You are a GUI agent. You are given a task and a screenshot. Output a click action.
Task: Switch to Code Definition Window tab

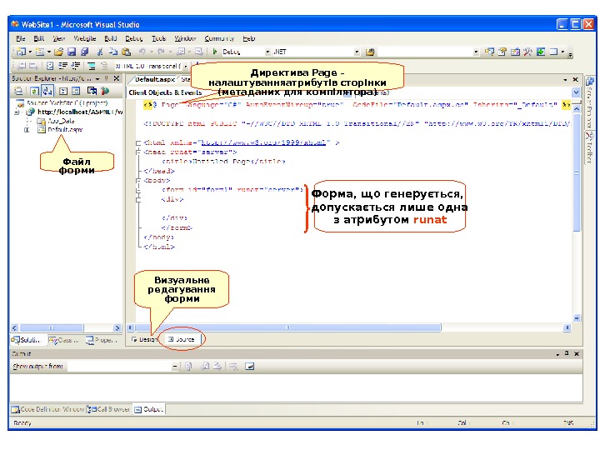click(47, 409)
